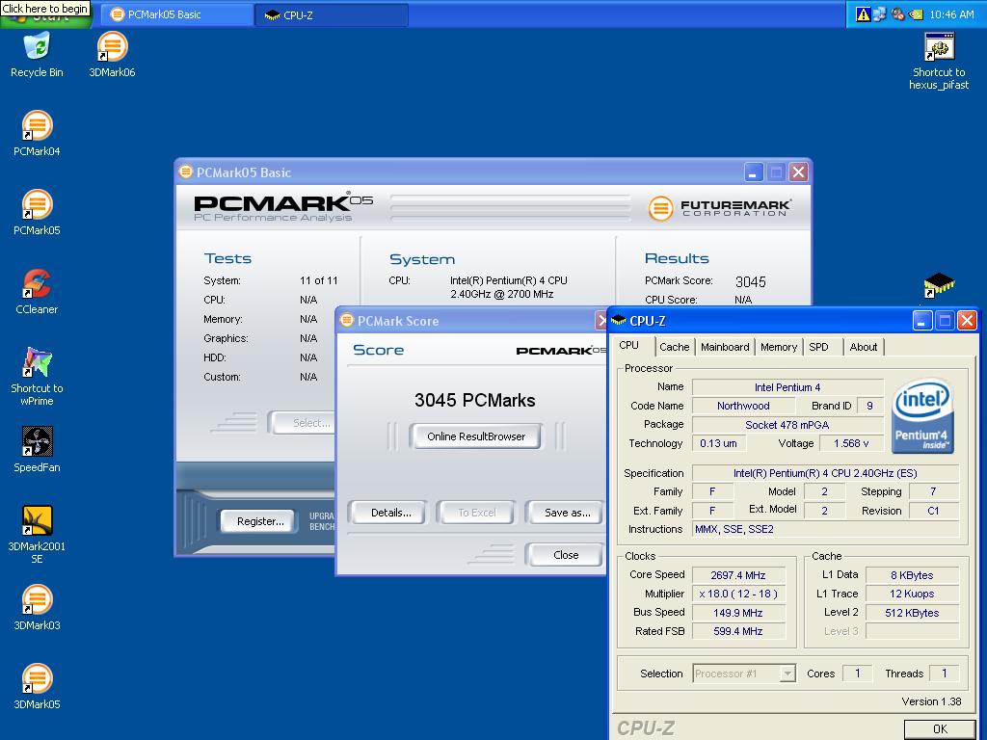
Task: Click the Threads value field
Action: point(944,674)
